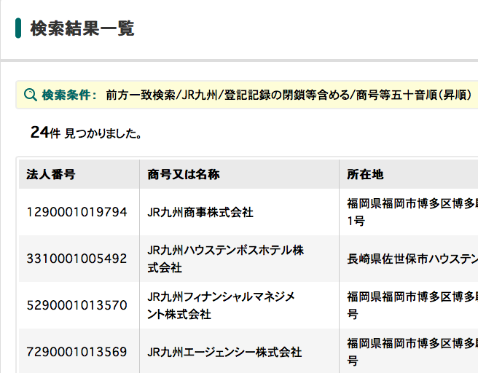The image size is (478, 373).
Task: Click the magnifier icon beside 検索条件
Action: tap(31, 95)
